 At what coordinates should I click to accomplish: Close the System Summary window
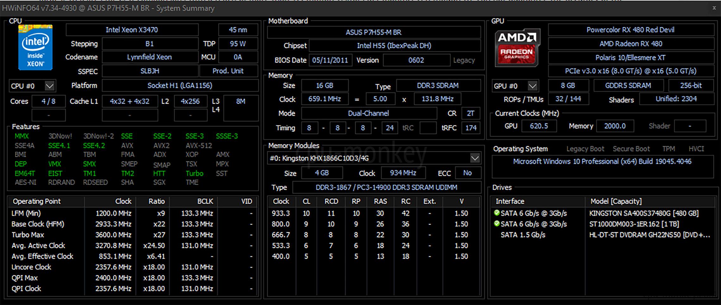click(x=714, y=8)
